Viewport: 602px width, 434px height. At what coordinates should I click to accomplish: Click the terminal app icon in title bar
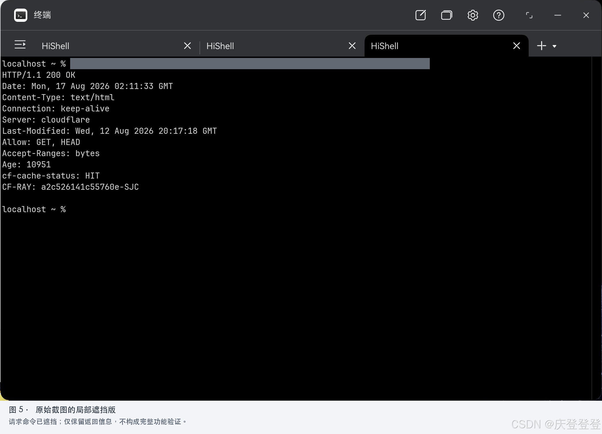pos(21,15)
